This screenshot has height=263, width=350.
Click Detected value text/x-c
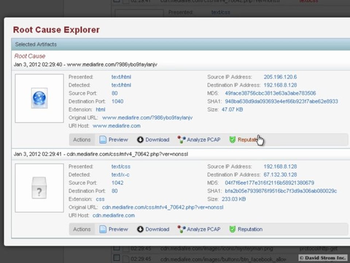(120, 175)
